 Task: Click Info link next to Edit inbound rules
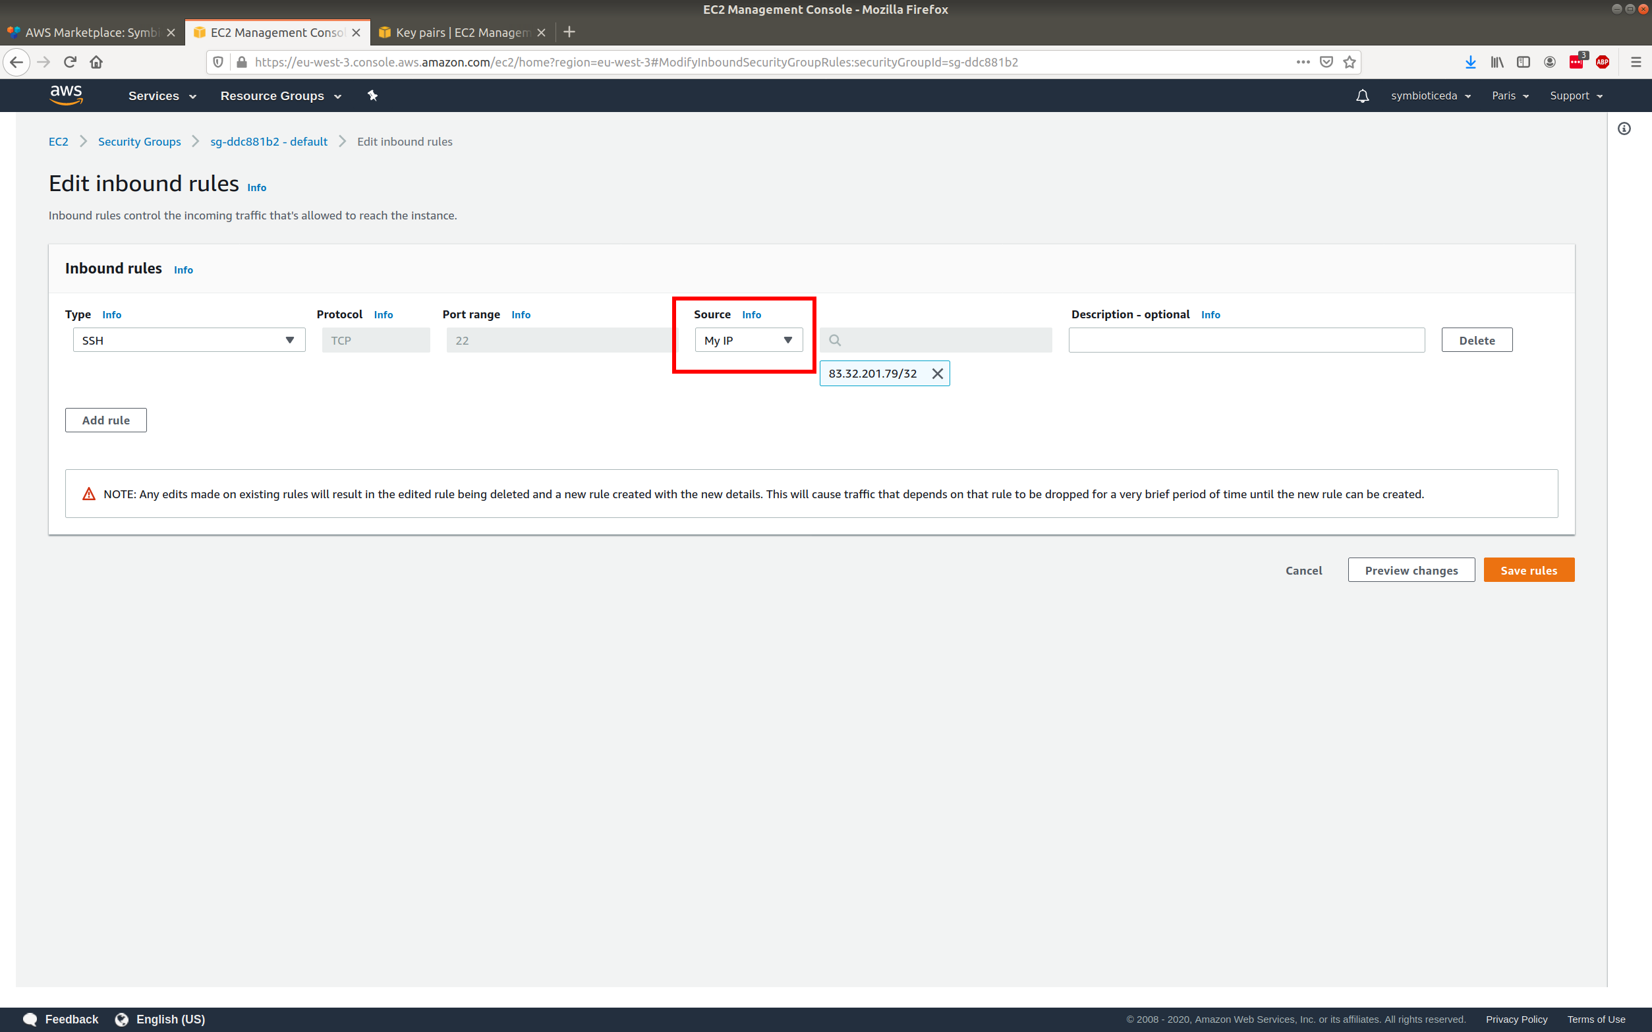(x=256, y=188)
